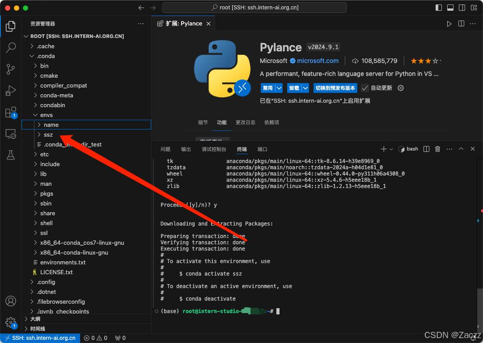Collapse the .conda folder
Screen dimensions: 483x343
coord(86,56)
